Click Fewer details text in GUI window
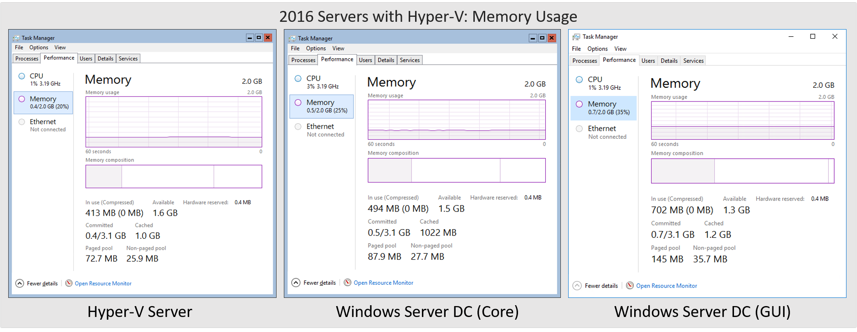This screenshot has width=857, height=332. [x=601, y=286]
